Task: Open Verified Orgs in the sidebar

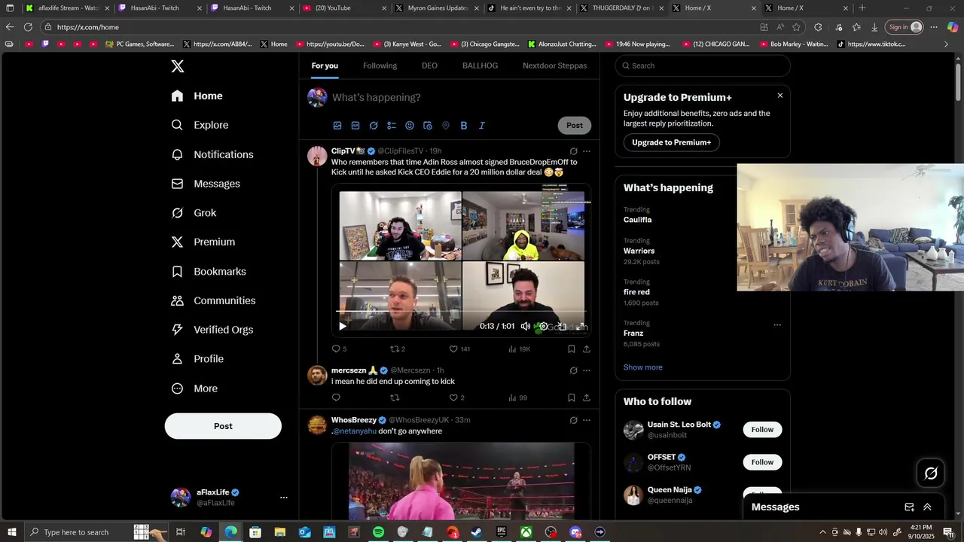Action: [x=212, y=330]
